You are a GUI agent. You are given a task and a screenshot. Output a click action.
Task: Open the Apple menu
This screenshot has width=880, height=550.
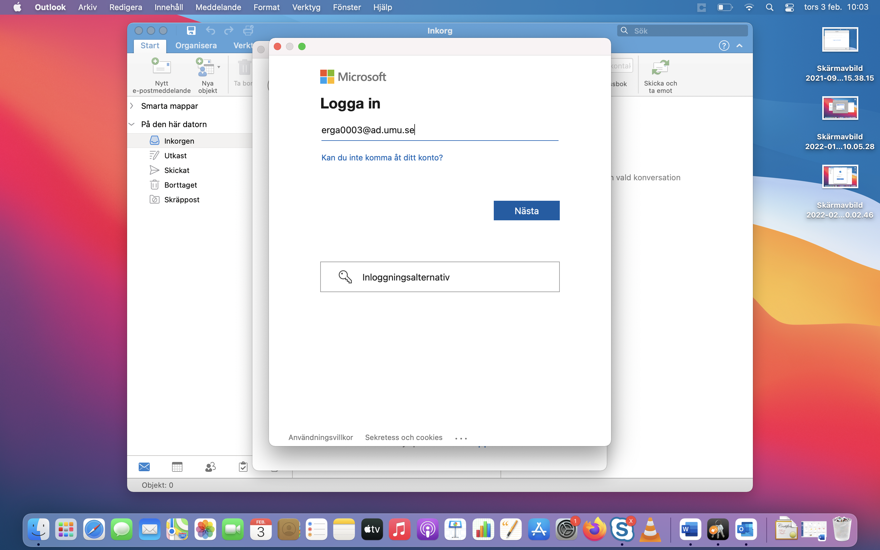pos(17,7)
